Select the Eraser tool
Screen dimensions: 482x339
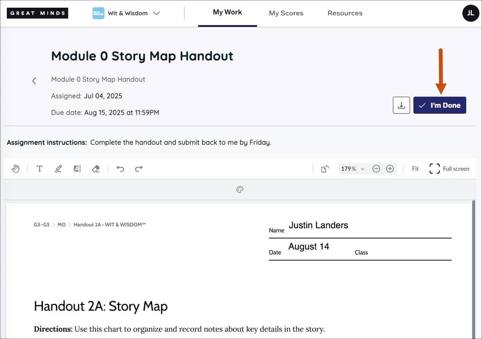pyautogui.click(x=95, y=169)
